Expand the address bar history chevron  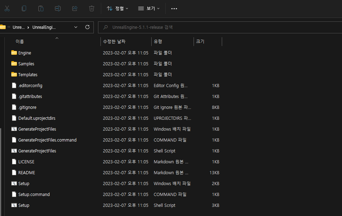[x=76, y=27]
